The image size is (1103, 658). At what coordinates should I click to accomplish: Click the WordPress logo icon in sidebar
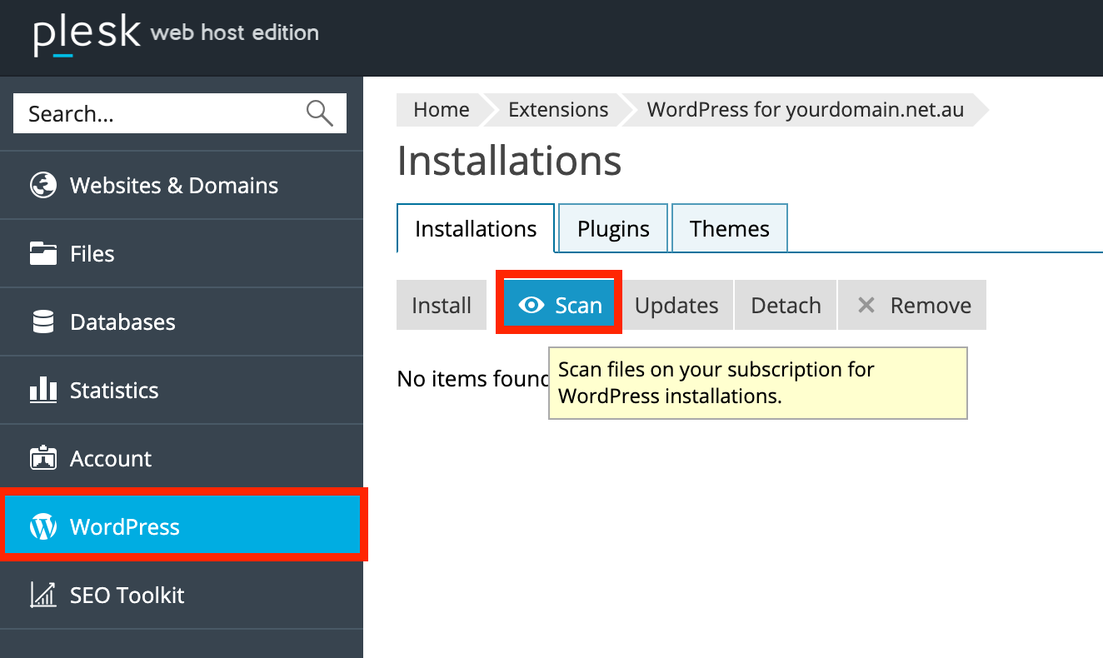pyautogui.click(x=42, y=526)
